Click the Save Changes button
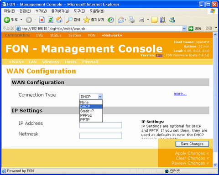The image size is (219, 175). click(192, 144)
